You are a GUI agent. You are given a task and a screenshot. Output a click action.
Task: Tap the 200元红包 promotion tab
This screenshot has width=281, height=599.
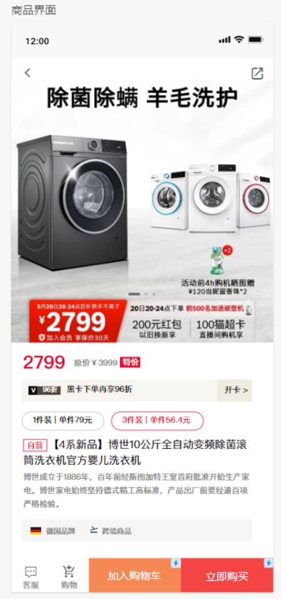point(157,329)
